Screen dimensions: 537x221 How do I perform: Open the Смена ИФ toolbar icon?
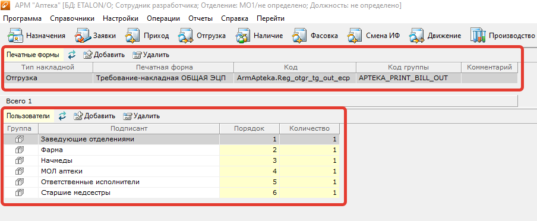[355, 36]
